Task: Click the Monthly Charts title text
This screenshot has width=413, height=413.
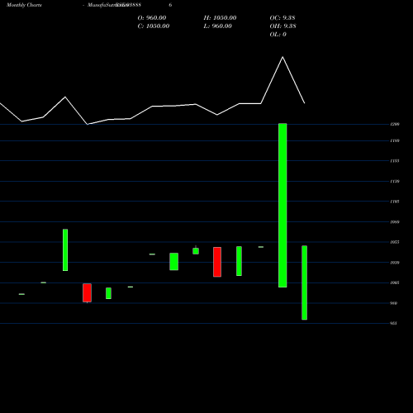Action: 24,5
